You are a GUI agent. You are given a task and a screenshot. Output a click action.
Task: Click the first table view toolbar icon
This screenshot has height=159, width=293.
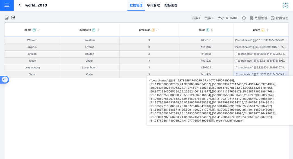pos(7,18)
